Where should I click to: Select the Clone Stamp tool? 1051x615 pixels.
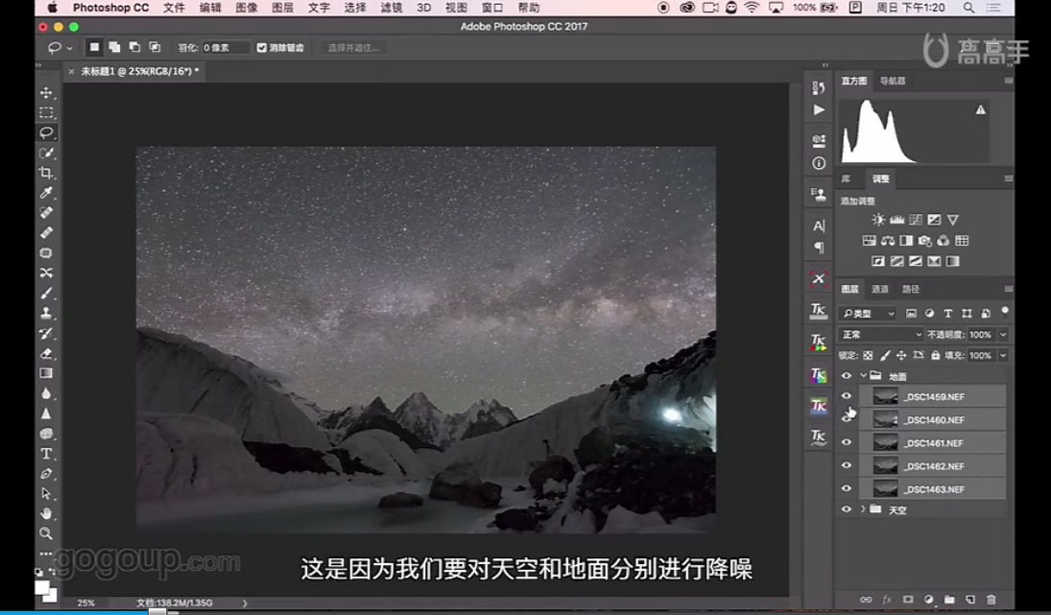[45, 313]
